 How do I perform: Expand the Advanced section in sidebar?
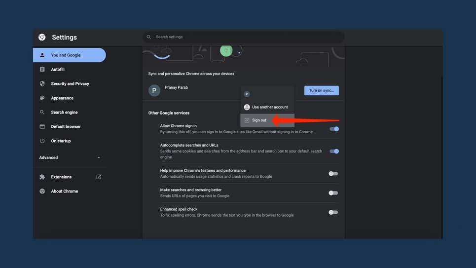pyautogui.click(x=70, y=158)
